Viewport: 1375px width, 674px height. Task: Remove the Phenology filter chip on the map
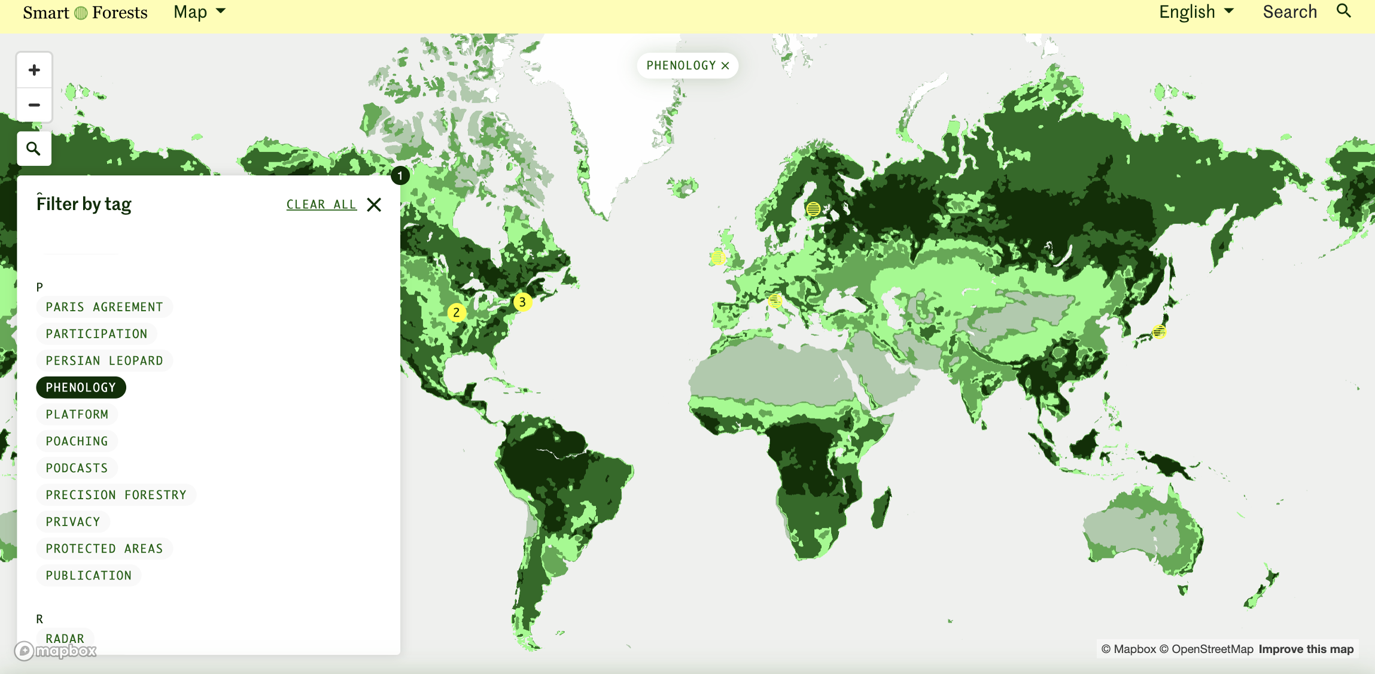725,66
